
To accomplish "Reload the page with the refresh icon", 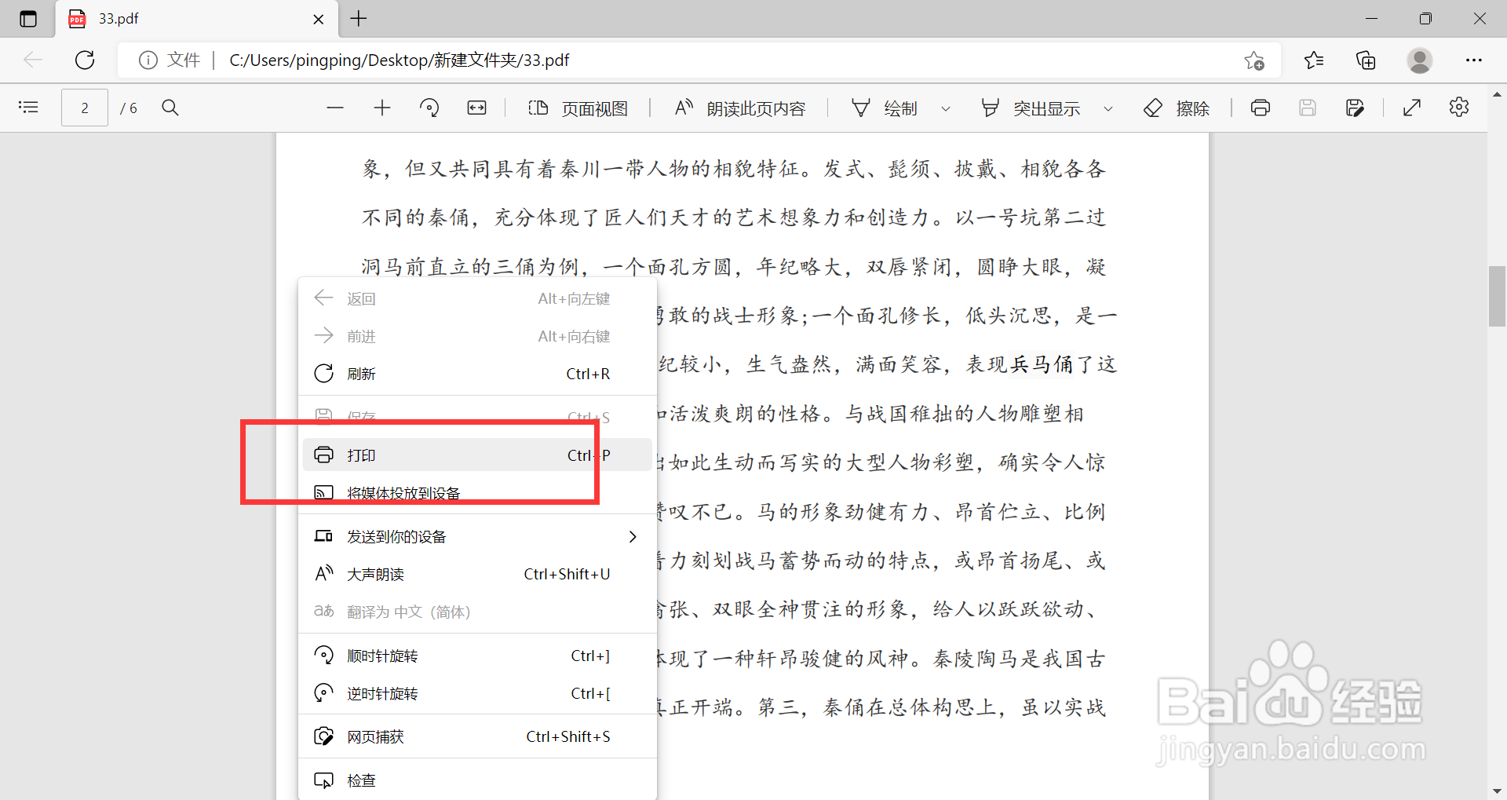I will 85,60.
